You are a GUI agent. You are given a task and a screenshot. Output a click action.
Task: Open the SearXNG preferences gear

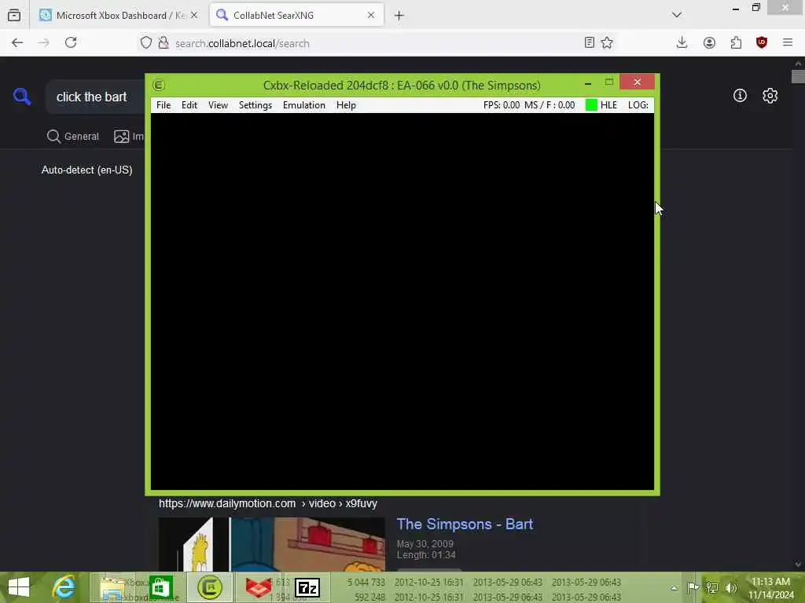pyautogui.click(x=770, y=95)
